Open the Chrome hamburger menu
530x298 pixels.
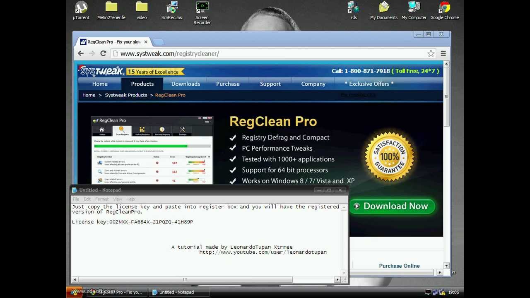click(443, 53)
